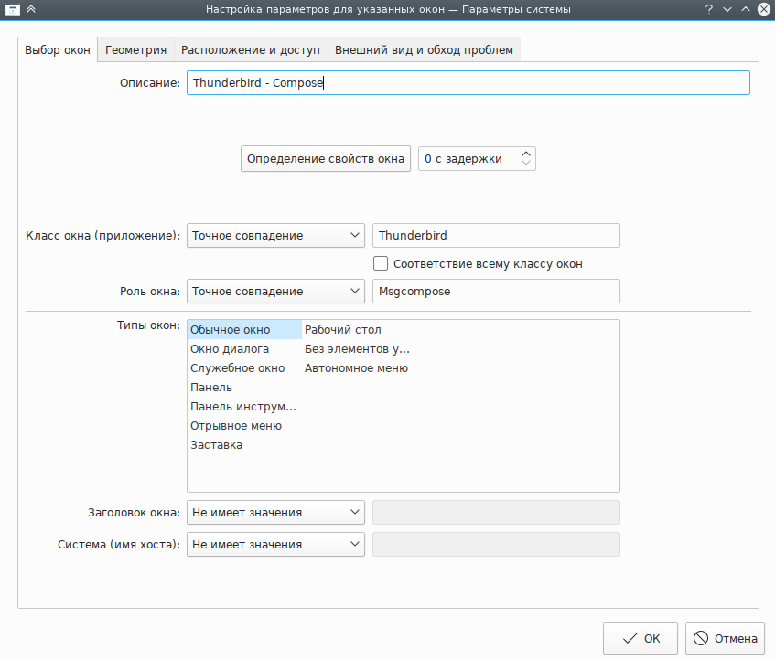Click the 'Отмена' cancel button
The image size is (775, 660).
(725, 639)
